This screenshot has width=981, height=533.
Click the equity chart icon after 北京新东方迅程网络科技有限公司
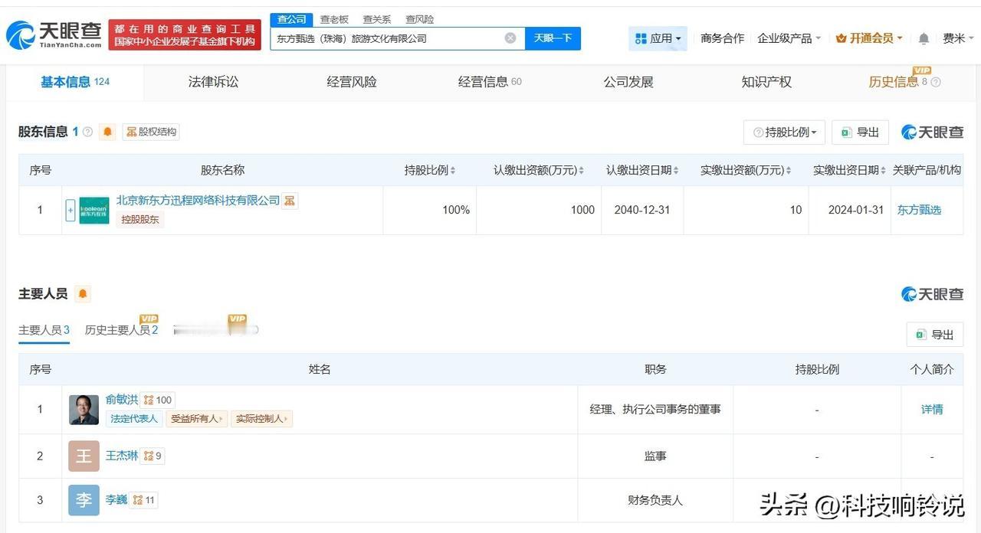click(x=290, y=201)
